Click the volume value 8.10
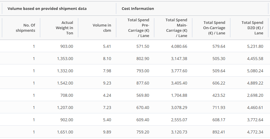Screen dimensions: 270x139 click(107, 59)
